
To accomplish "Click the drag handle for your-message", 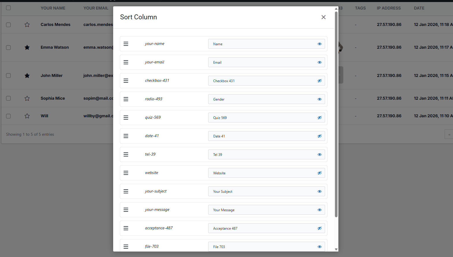I will [x=126, y=210].
